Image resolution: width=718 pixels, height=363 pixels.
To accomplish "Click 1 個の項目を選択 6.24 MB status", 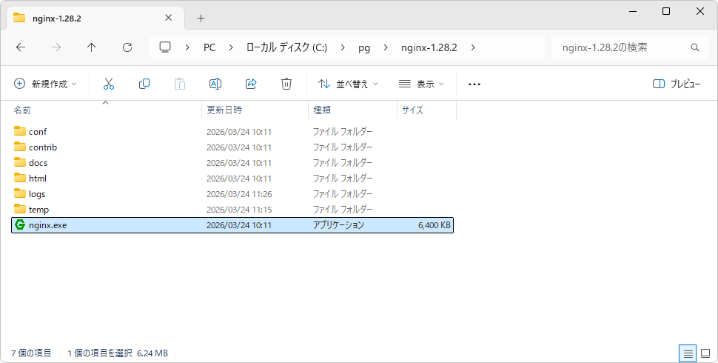I will [x=118, y=353].
